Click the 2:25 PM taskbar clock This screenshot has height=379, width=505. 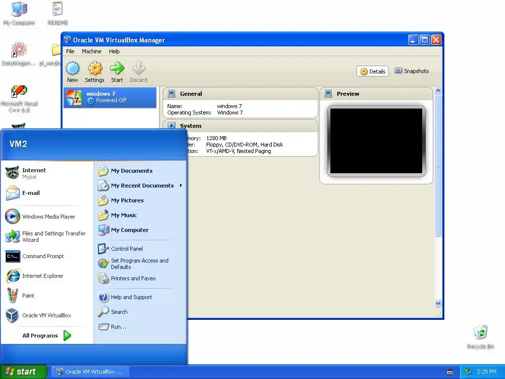[487, 372]
